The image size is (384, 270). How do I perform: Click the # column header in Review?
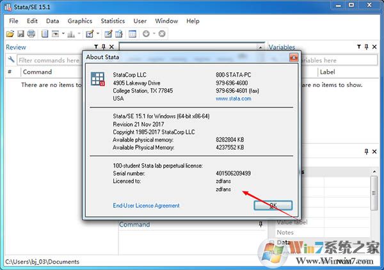10,72
